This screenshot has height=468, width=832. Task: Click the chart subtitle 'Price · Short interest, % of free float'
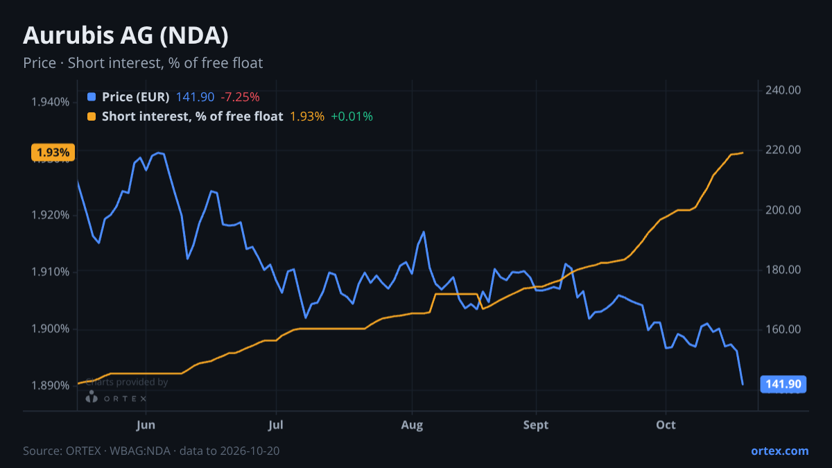[x=143, y=63]
